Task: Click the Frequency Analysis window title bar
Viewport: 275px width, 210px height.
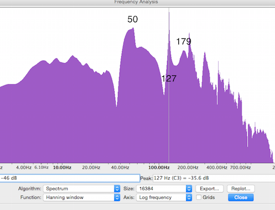Action: pyautogui.click(x=136, y=2)
